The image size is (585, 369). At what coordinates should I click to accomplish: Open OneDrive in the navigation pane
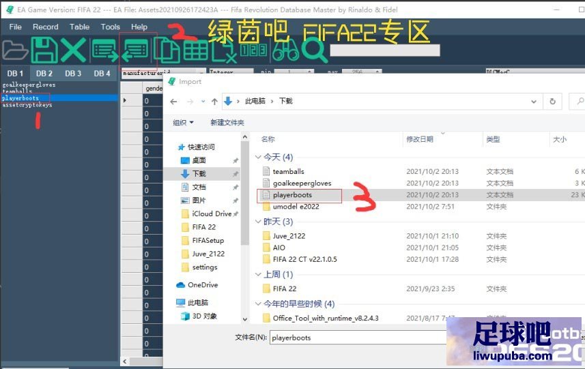[x=203, y=284]
